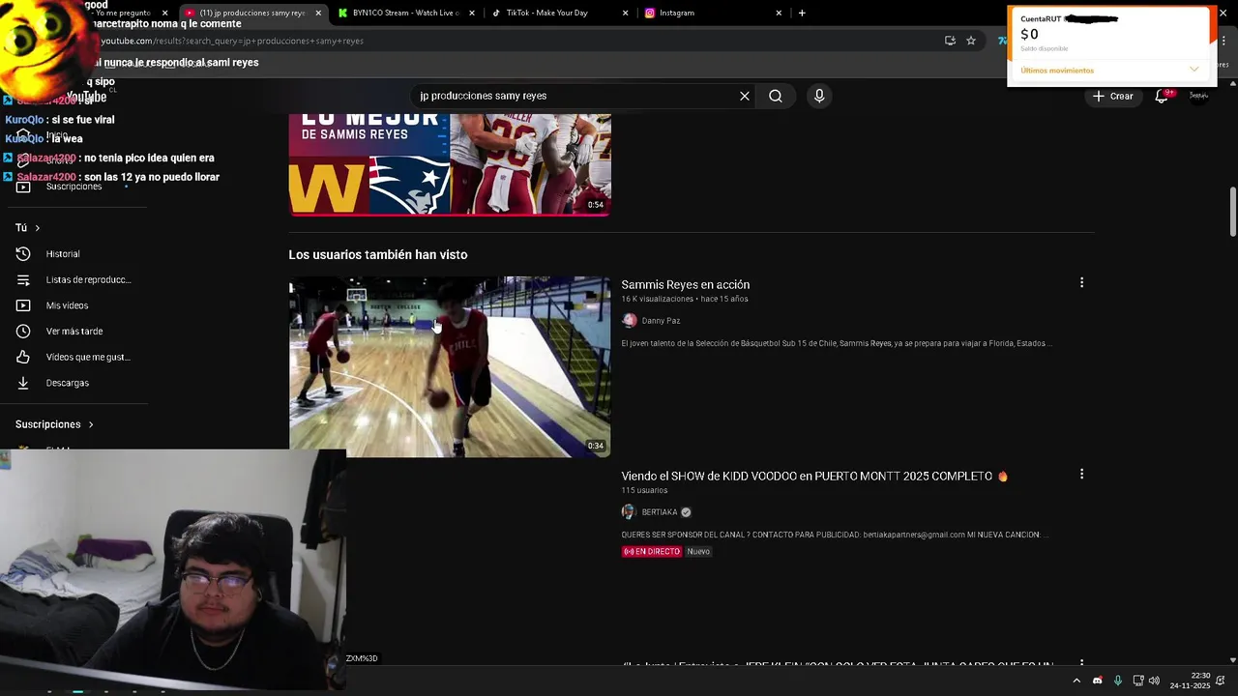Click the Nuevo badge
This screenshot has width=1238, height=696.
698,551
